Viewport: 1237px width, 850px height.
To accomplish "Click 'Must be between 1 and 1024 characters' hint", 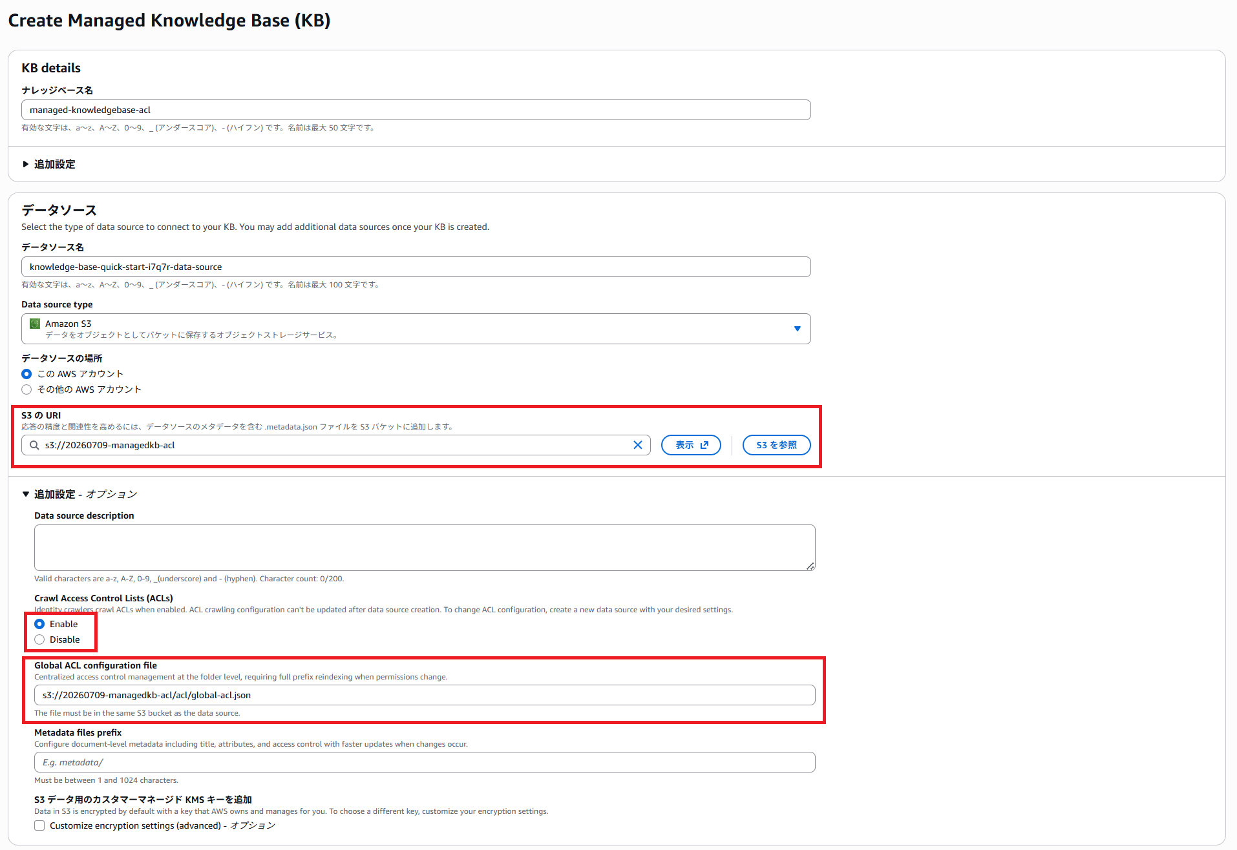I will point(106,780).
